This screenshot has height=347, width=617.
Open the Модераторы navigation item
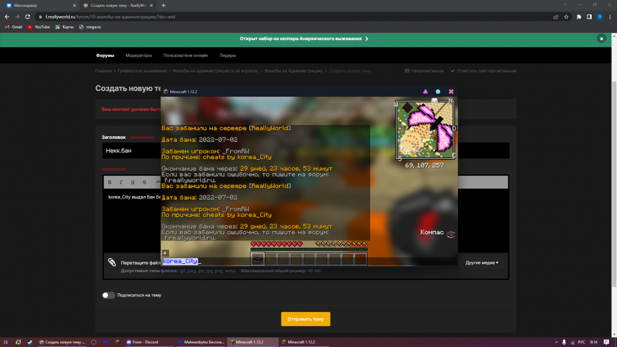(138, 55)
